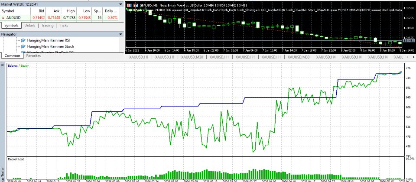Click the Daily change column header

coord(110,11)
